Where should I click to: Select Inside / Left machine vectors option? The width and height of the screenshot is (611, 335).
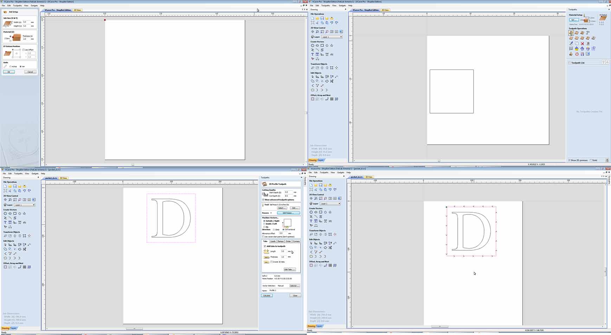[x=264, y=224]
